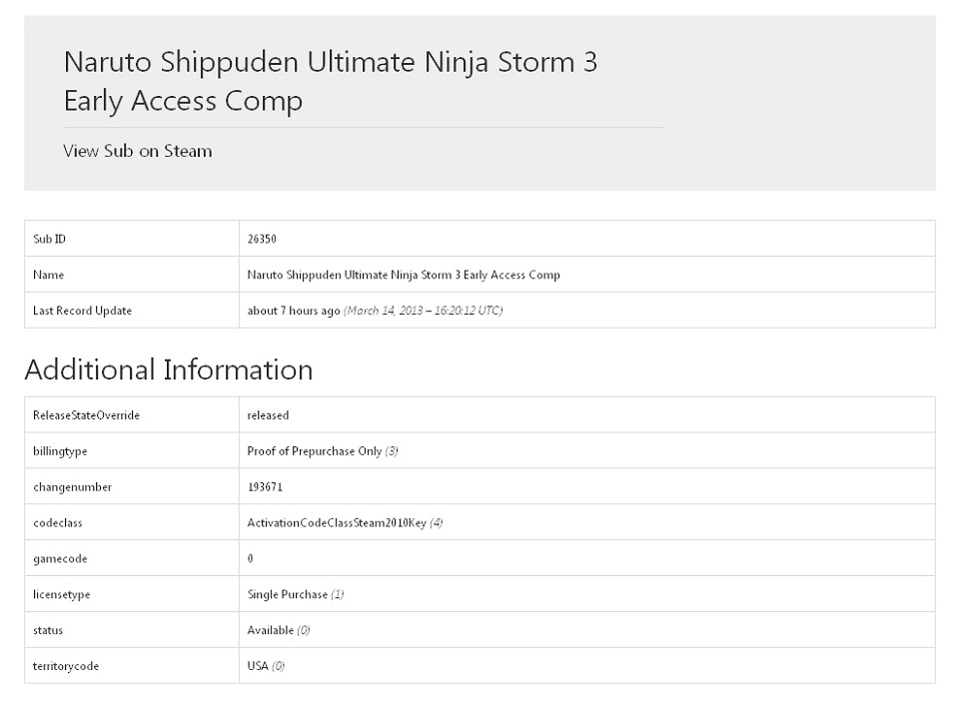Screen dimensions: 959x704
Task: Select the about 7 hours ago text
Action: 294,311
